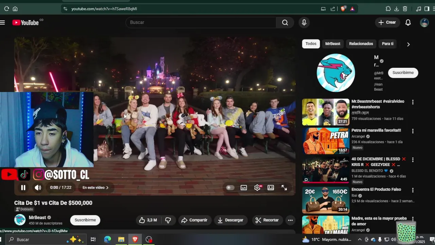This screenshot has width=435, height=245.
Task: Click the Recortar clip button
Action: point(267,220)
